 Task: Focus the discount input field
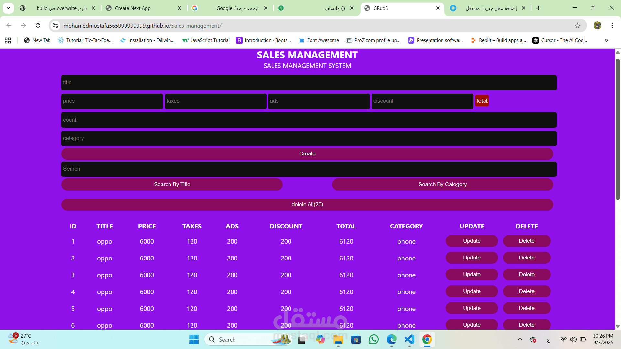pyautogui.click(x=422, y=101)
